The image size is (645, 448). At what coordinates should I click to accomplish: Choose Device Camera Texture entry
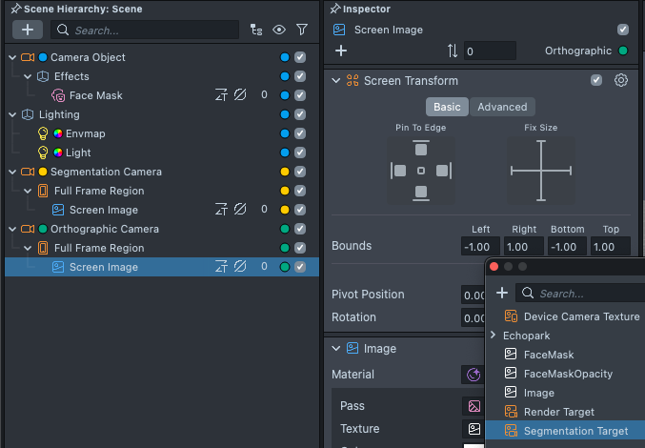[581, 316]
